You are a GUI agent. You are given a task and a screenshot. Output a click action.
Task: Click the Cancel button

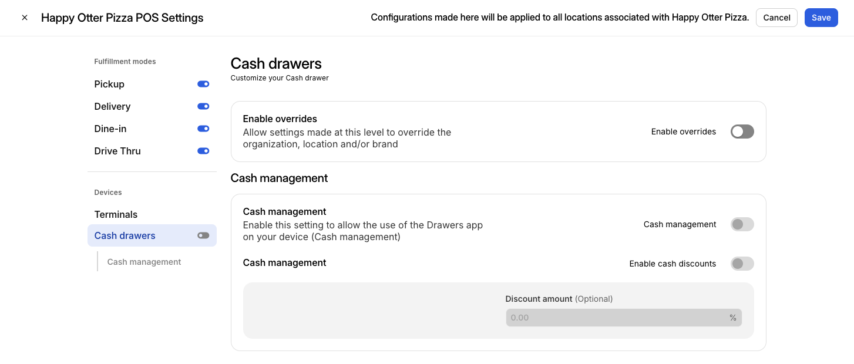[776, 18]
